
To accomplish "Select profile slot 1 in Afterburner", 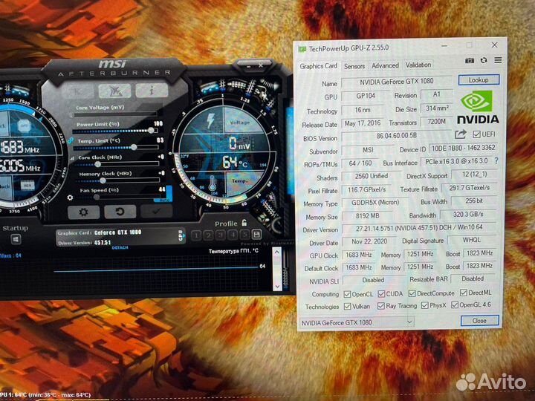I will (x=196, y=235).
